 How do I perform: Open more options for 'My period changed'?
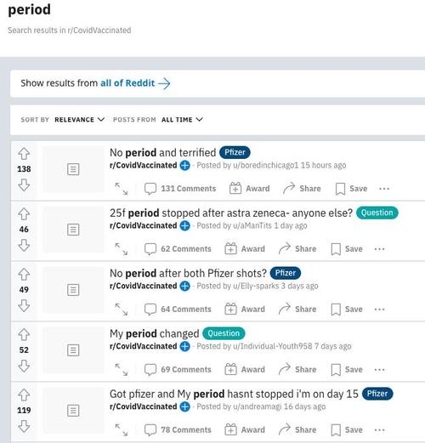pos(380,370)
